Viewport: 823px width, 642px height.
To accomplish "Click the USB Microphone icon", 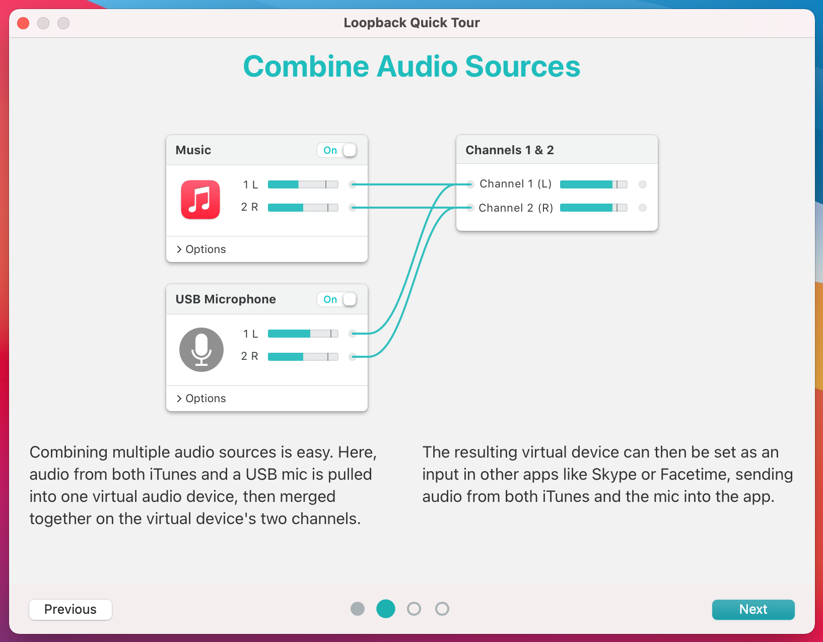I will click(x=201, y=350).
